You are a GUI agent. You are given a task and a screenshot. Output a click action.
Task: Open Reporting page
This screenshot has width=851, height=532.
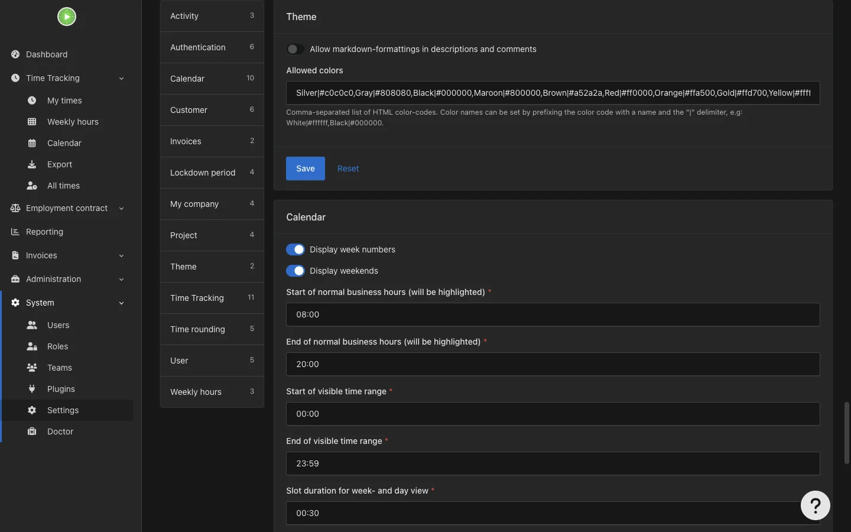[x=44, y=232]
